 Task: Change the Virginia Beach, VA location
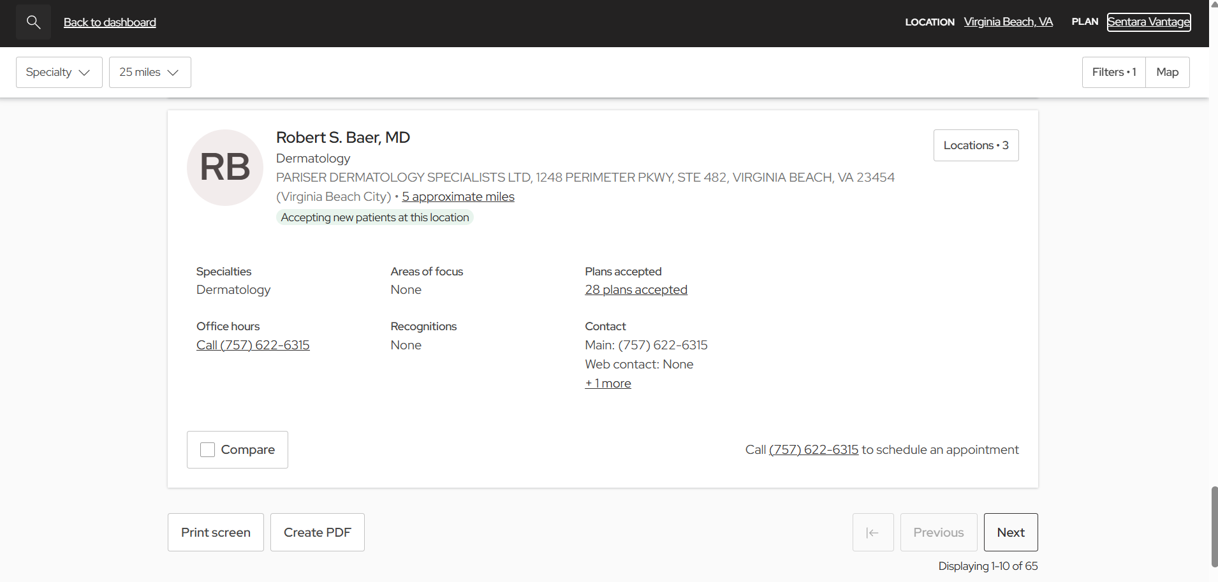pos(1008,21)
